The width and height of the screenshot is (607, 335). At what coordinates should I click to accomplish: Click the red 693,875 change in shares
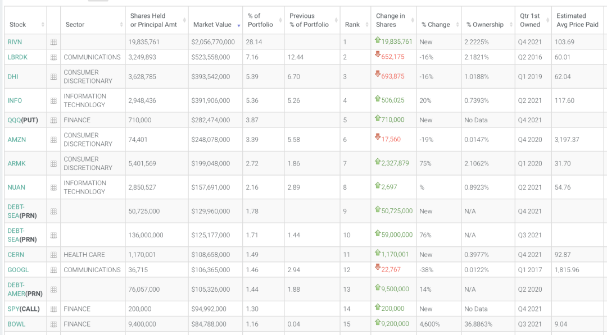pyautogui.click(x=392, y=76)
